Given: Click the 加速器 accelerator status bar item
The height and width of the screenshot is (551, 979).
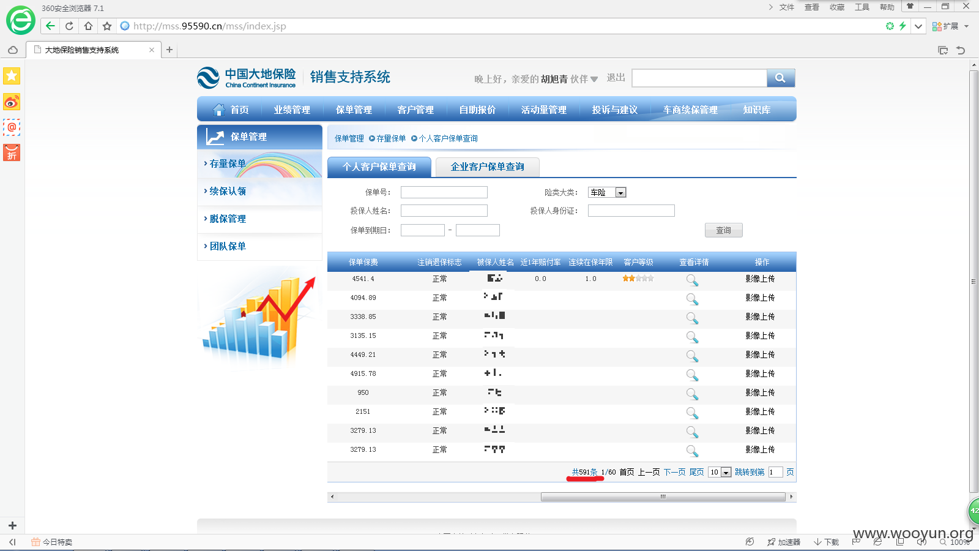Looking at the screenshot, I should (784, 542).
